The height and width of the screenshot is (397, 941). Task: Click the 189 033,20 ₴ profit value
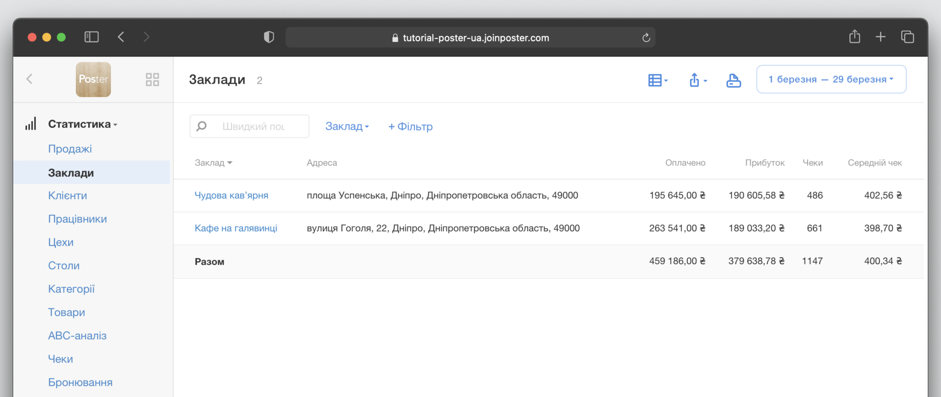click(x=757, y=228)
